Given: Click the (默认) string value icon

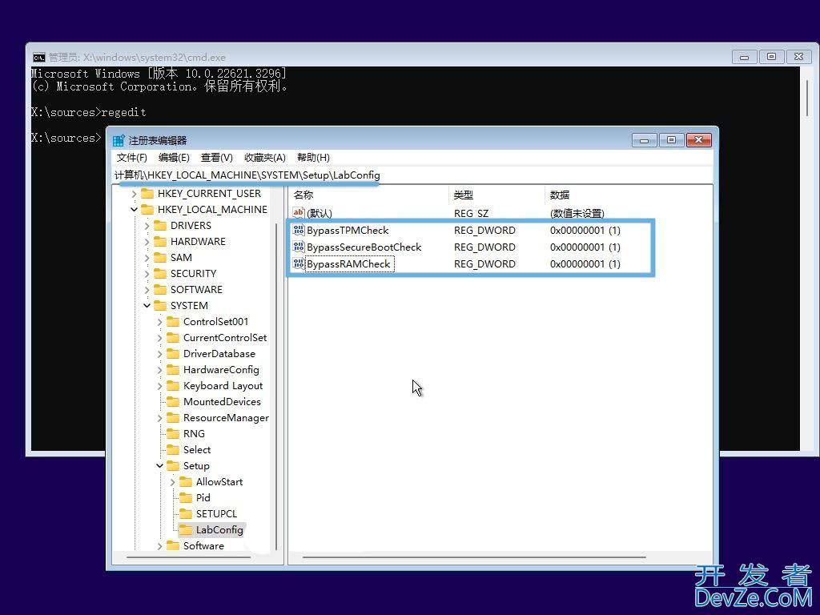Looking at the screenshot, I should pyautogui.click(x=299, y=212).
